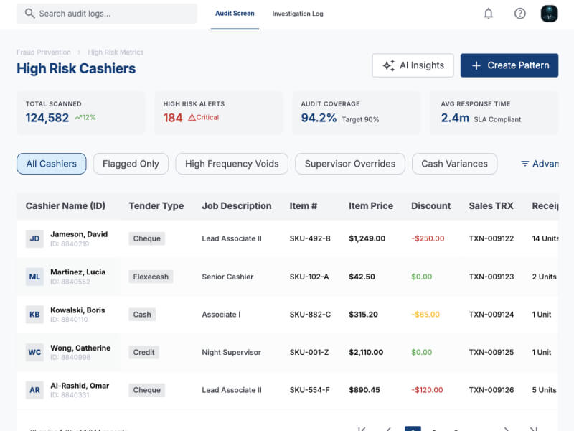The height and width of the screenshot is (431, 574).
Task: Click the AR avatar badge
Action: pos(34,390)
